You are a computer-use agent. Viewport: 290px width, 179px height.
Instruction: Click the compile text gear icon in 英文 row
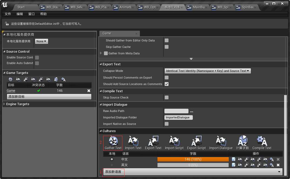pos(272,165)
